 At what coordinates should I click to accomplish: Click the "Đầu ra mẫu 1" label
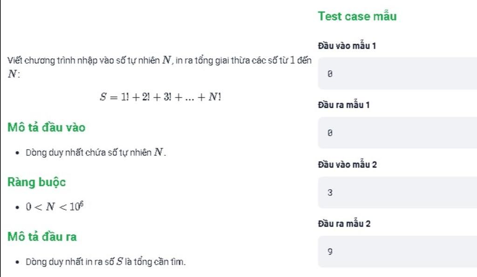(x=344, y=105)
